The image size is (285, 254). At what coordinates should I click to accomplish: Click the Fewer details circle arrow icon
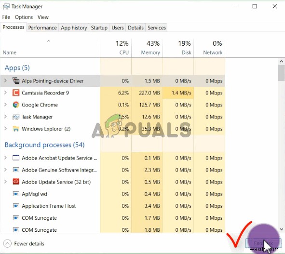(x=7, y=244)
